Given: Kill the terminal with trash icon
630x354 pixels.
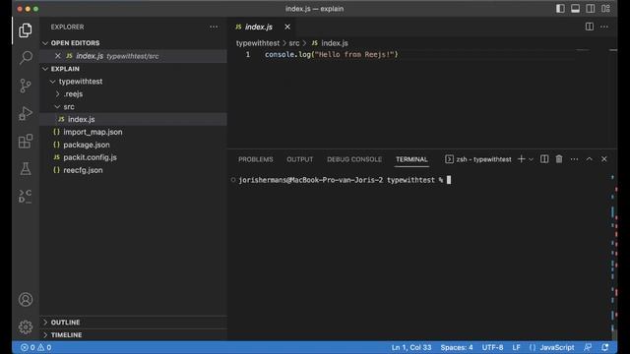Looking at the screenshot, I should click(x=559, y=159).
